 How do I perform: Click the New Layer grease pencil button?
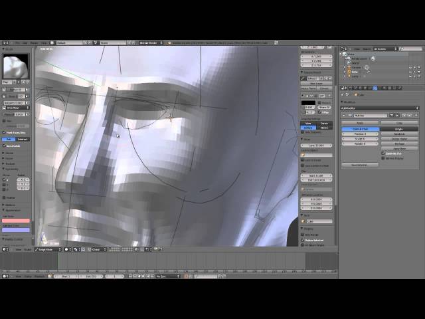(316, 84)
